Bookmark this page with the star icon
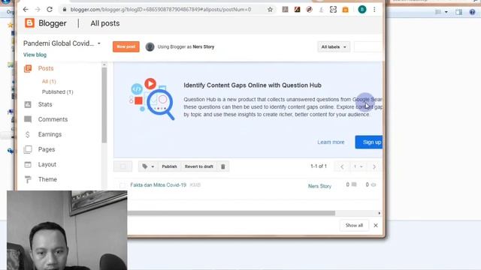This screenshot has height=270, width=481. pyautogui.click(x=270, y=10)
